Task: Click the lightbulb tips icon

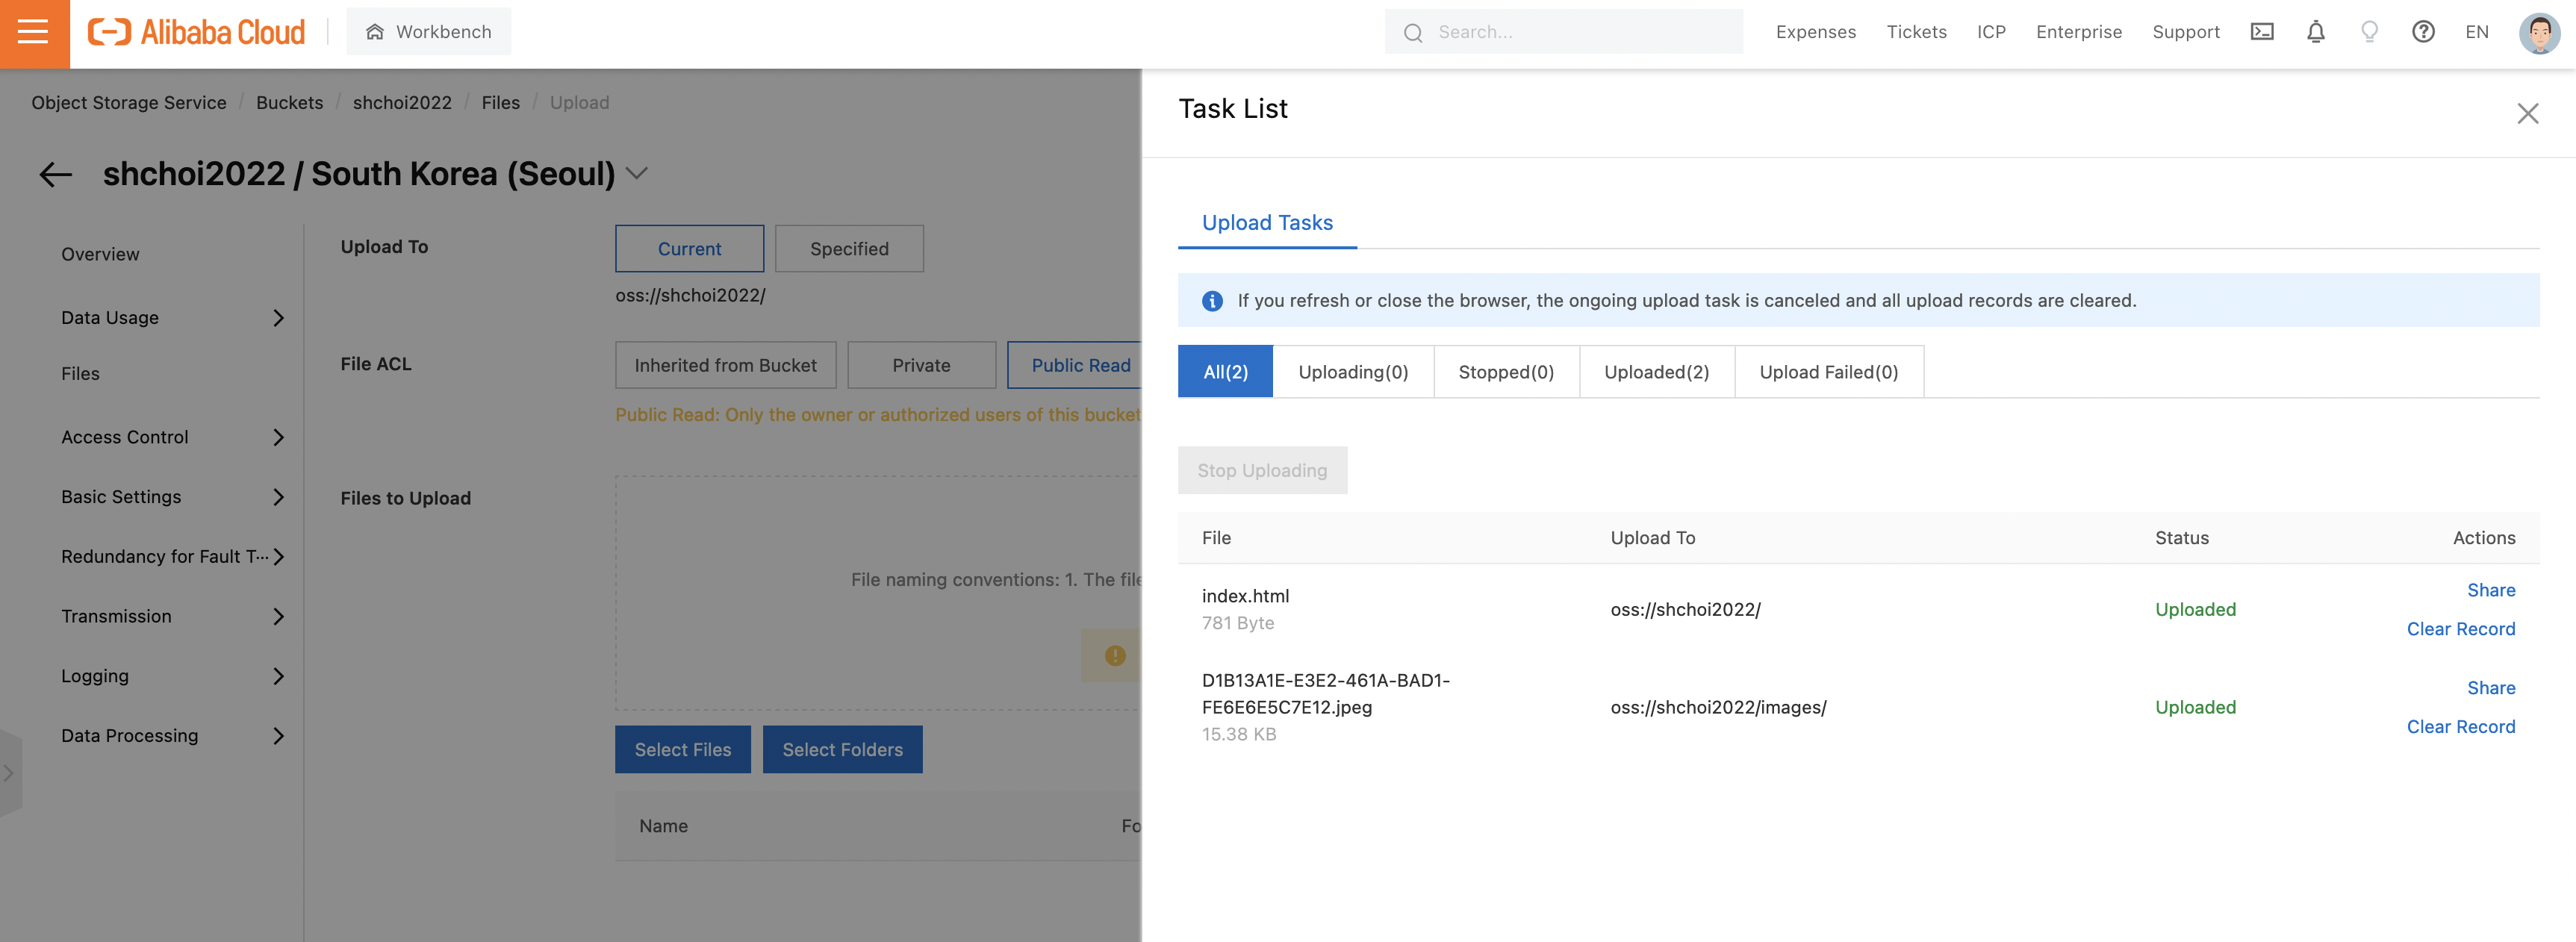Action: coord(2369,32)
